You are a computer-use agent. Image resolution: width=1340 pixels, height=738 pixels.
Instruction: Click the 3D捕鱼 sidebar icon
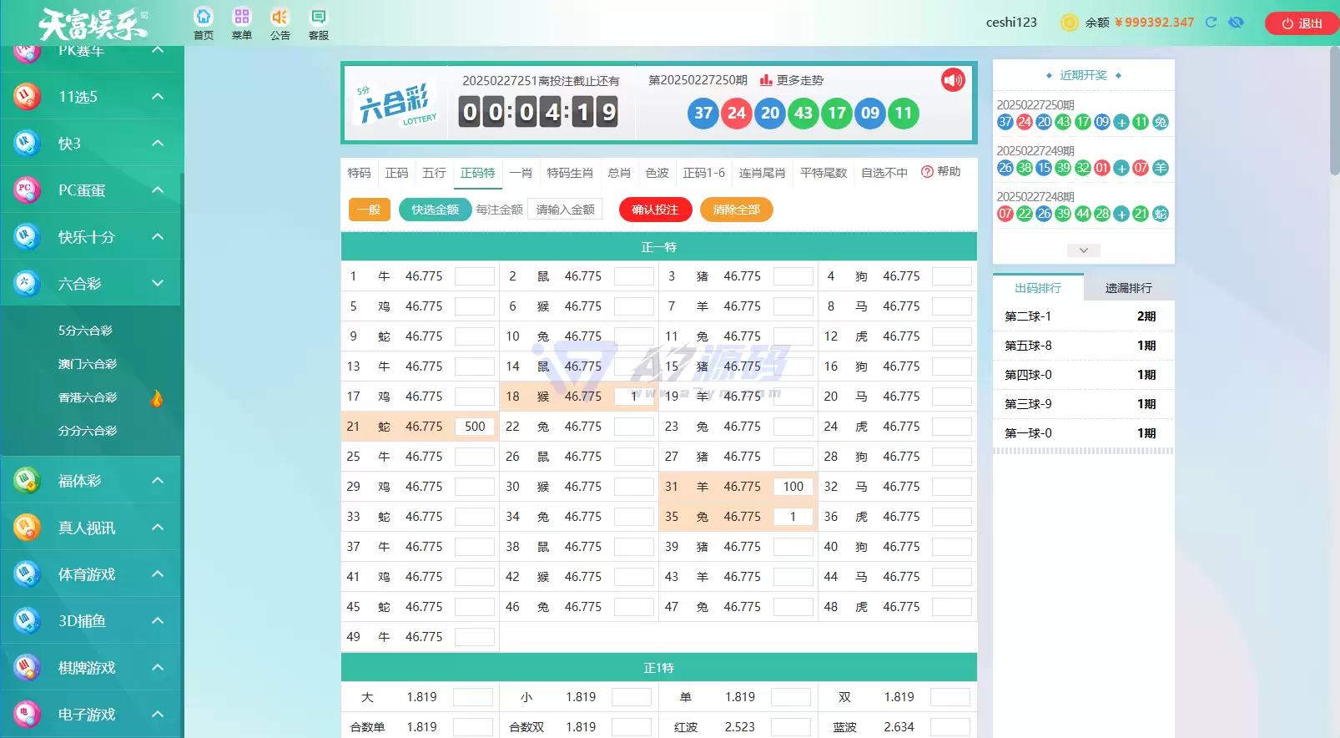click(27, 621)
